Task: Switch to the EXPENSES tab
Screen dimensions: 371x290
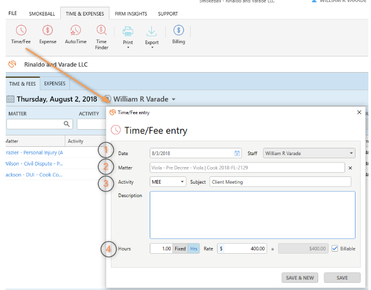Action: 54,84
